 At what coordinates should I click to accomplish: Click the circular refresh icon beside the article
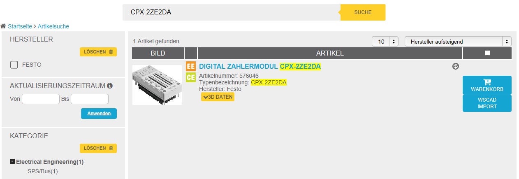pos(456,66)
